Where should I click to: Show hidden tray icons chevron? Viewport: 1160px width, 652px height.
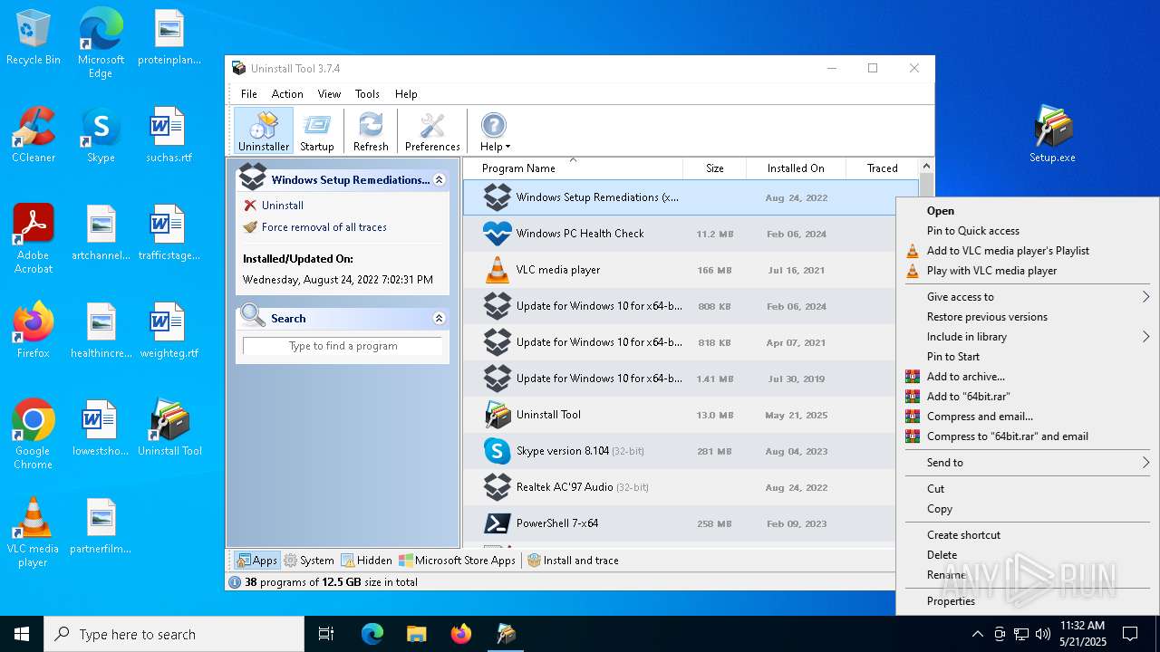977,634
